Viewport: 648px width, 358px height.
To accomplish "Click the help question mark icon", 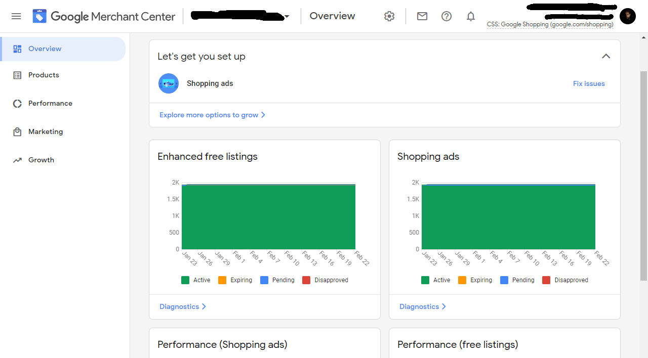I will [447, 16].
